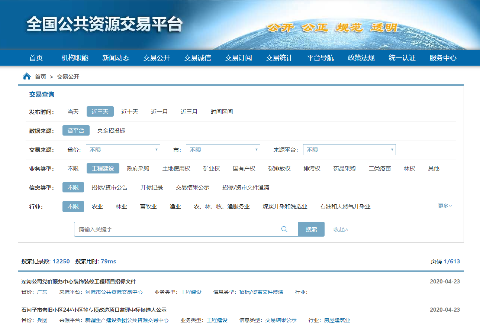Click 河源市公共资源交易中心 source link
The image size is (480, 328).
(114, 292)
